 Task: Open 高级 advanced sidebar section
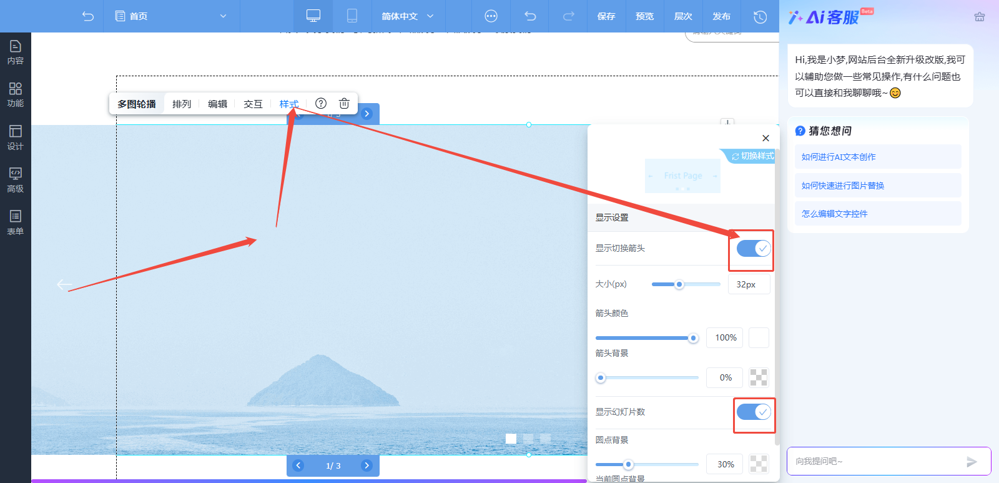[16, 180]
